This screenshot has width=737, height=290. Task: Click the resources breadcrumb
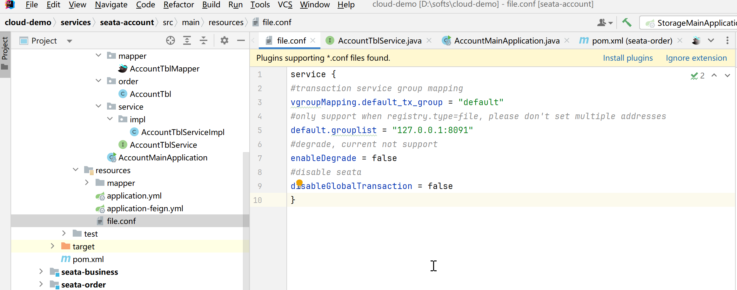tap(226, 23)
